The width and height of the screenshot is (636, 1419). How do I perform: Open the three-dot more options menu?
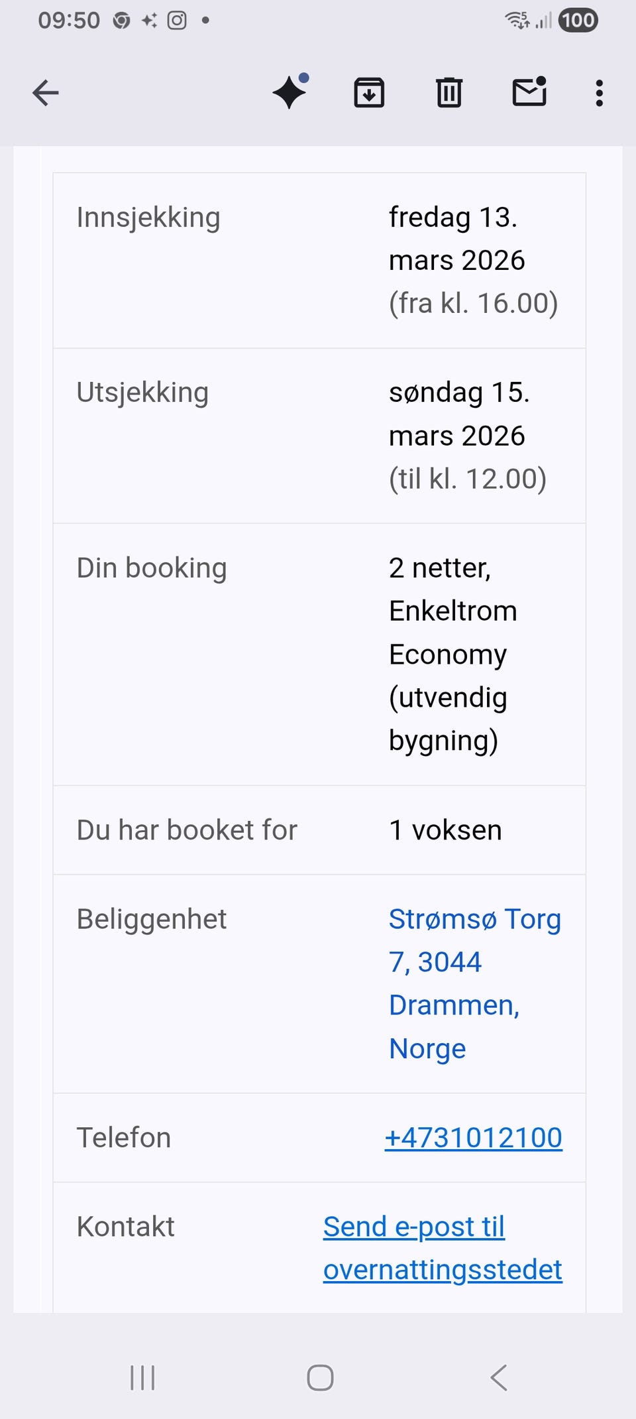point(599,93)
